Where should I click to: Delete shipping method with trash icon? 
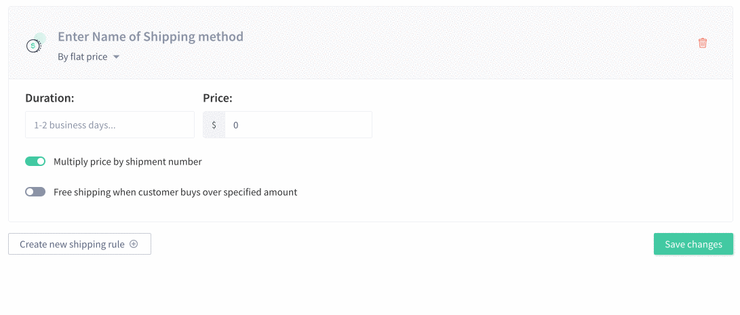point(702,43)
